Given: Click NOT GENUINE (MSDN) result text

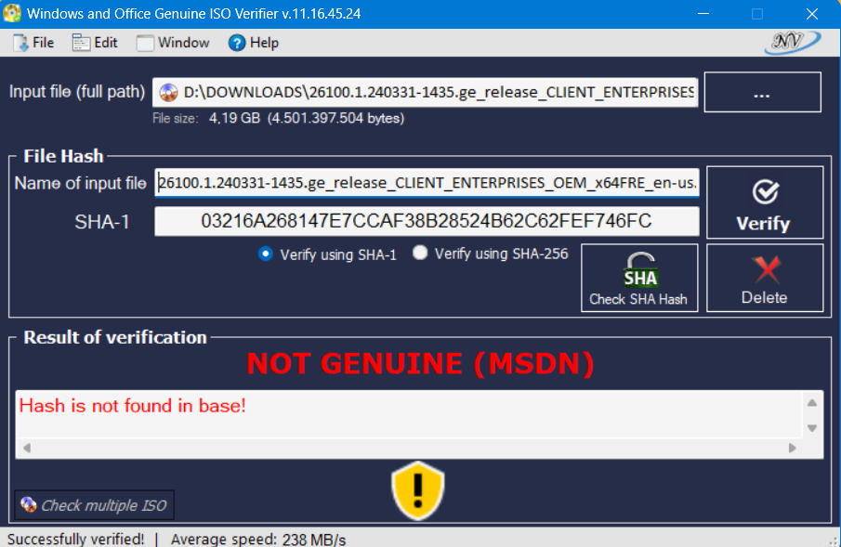Looking at the screenshot, I should [x=420, y=364].
